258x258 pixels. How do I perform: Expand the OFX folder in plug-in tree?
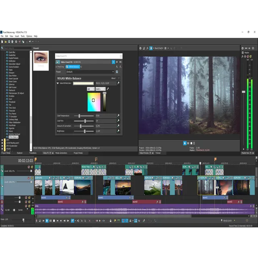coord(2,140)
